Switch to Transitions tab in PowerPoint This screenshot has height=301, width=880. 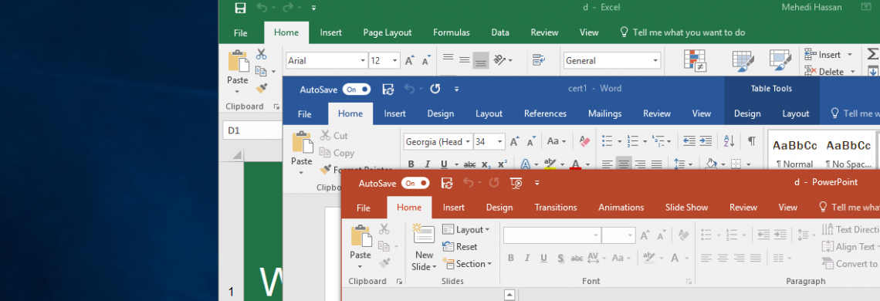coord(556,207)
